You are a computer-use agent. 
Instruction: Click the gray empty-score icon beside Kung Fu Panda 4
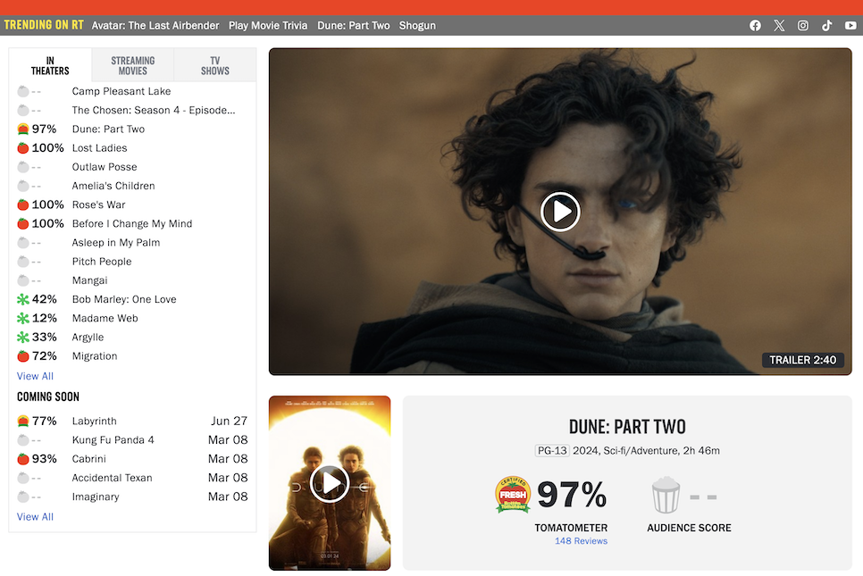(22, 440)
